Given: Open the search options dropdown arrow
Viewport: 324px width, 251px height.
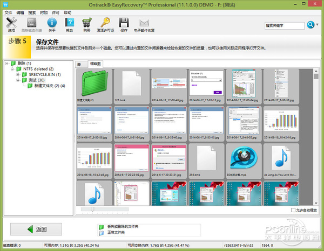Looking at the screenshot, I should pos(318,25).
